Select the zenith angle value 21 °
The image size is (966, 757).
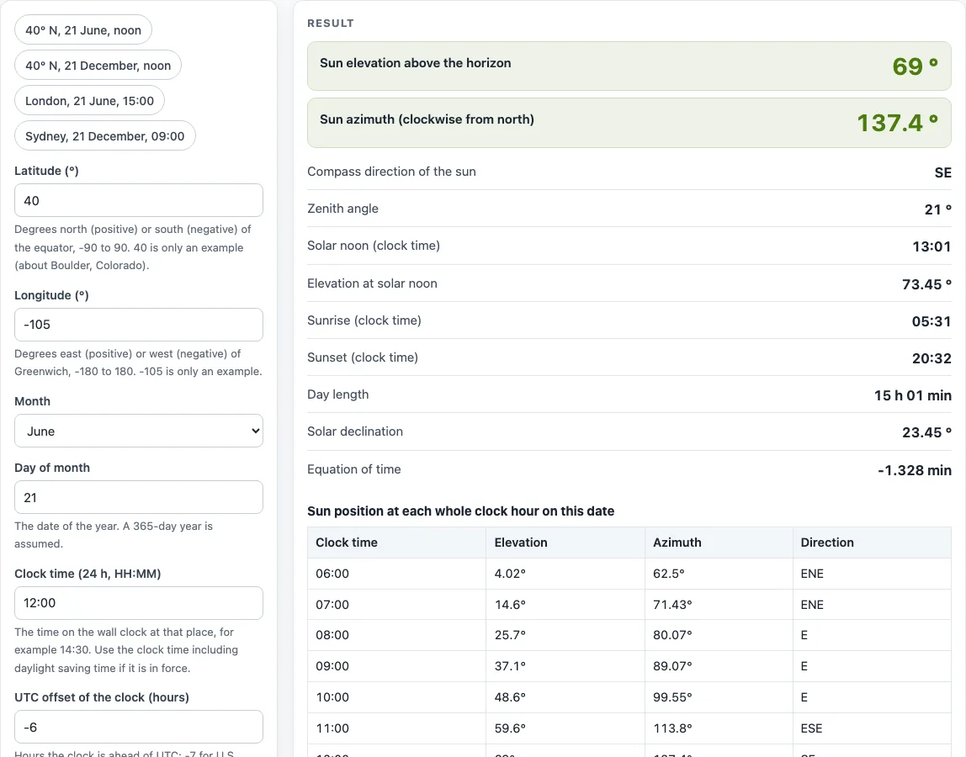click(937, 209)
